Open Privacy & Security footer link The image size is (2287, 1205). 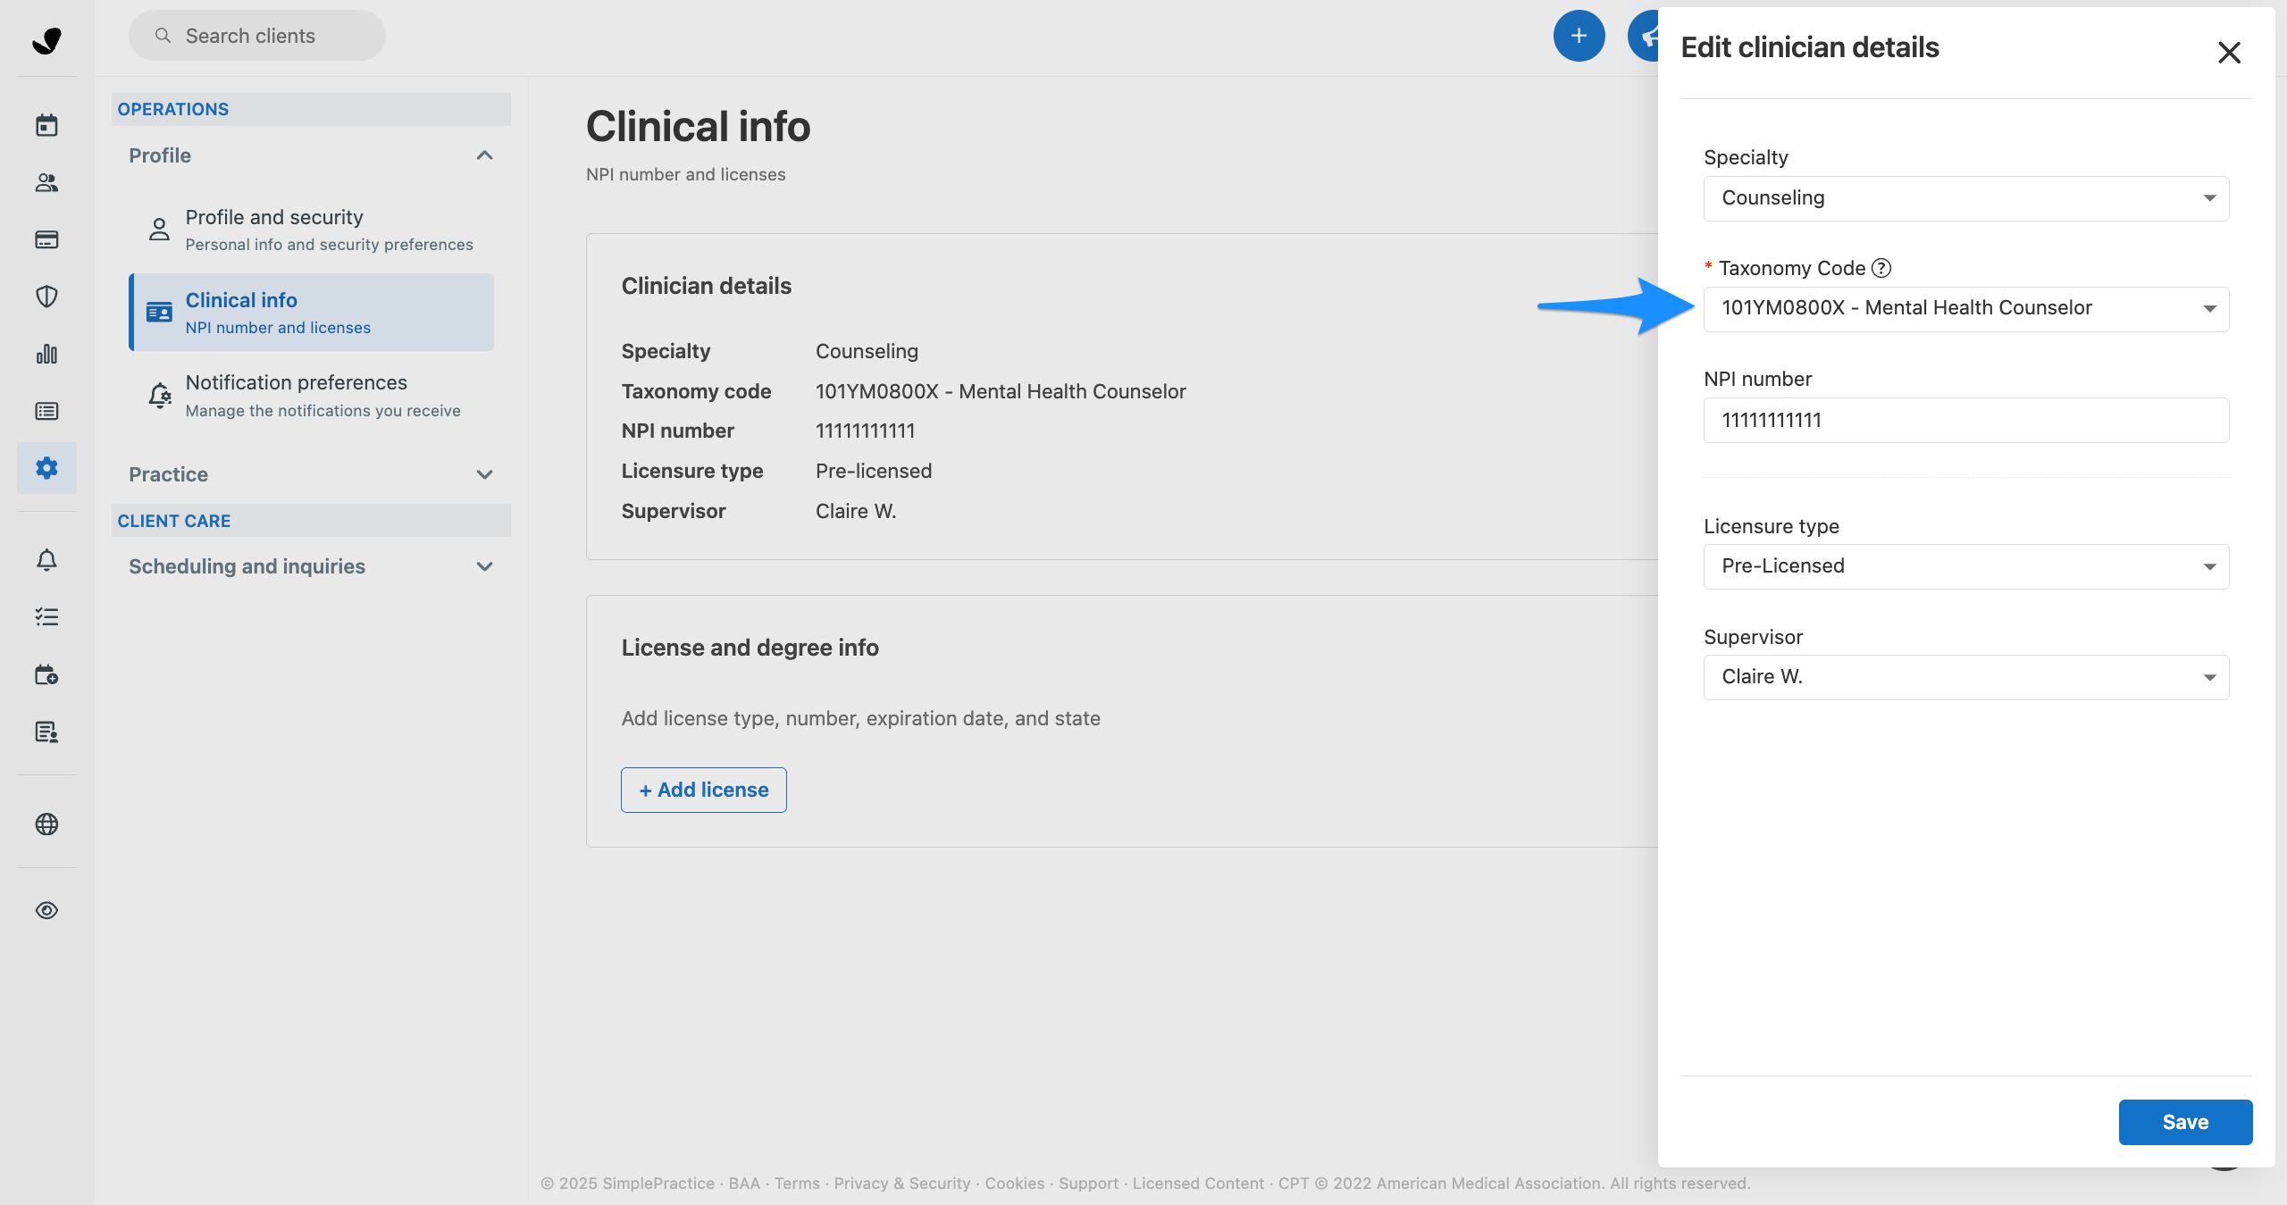902,1184
